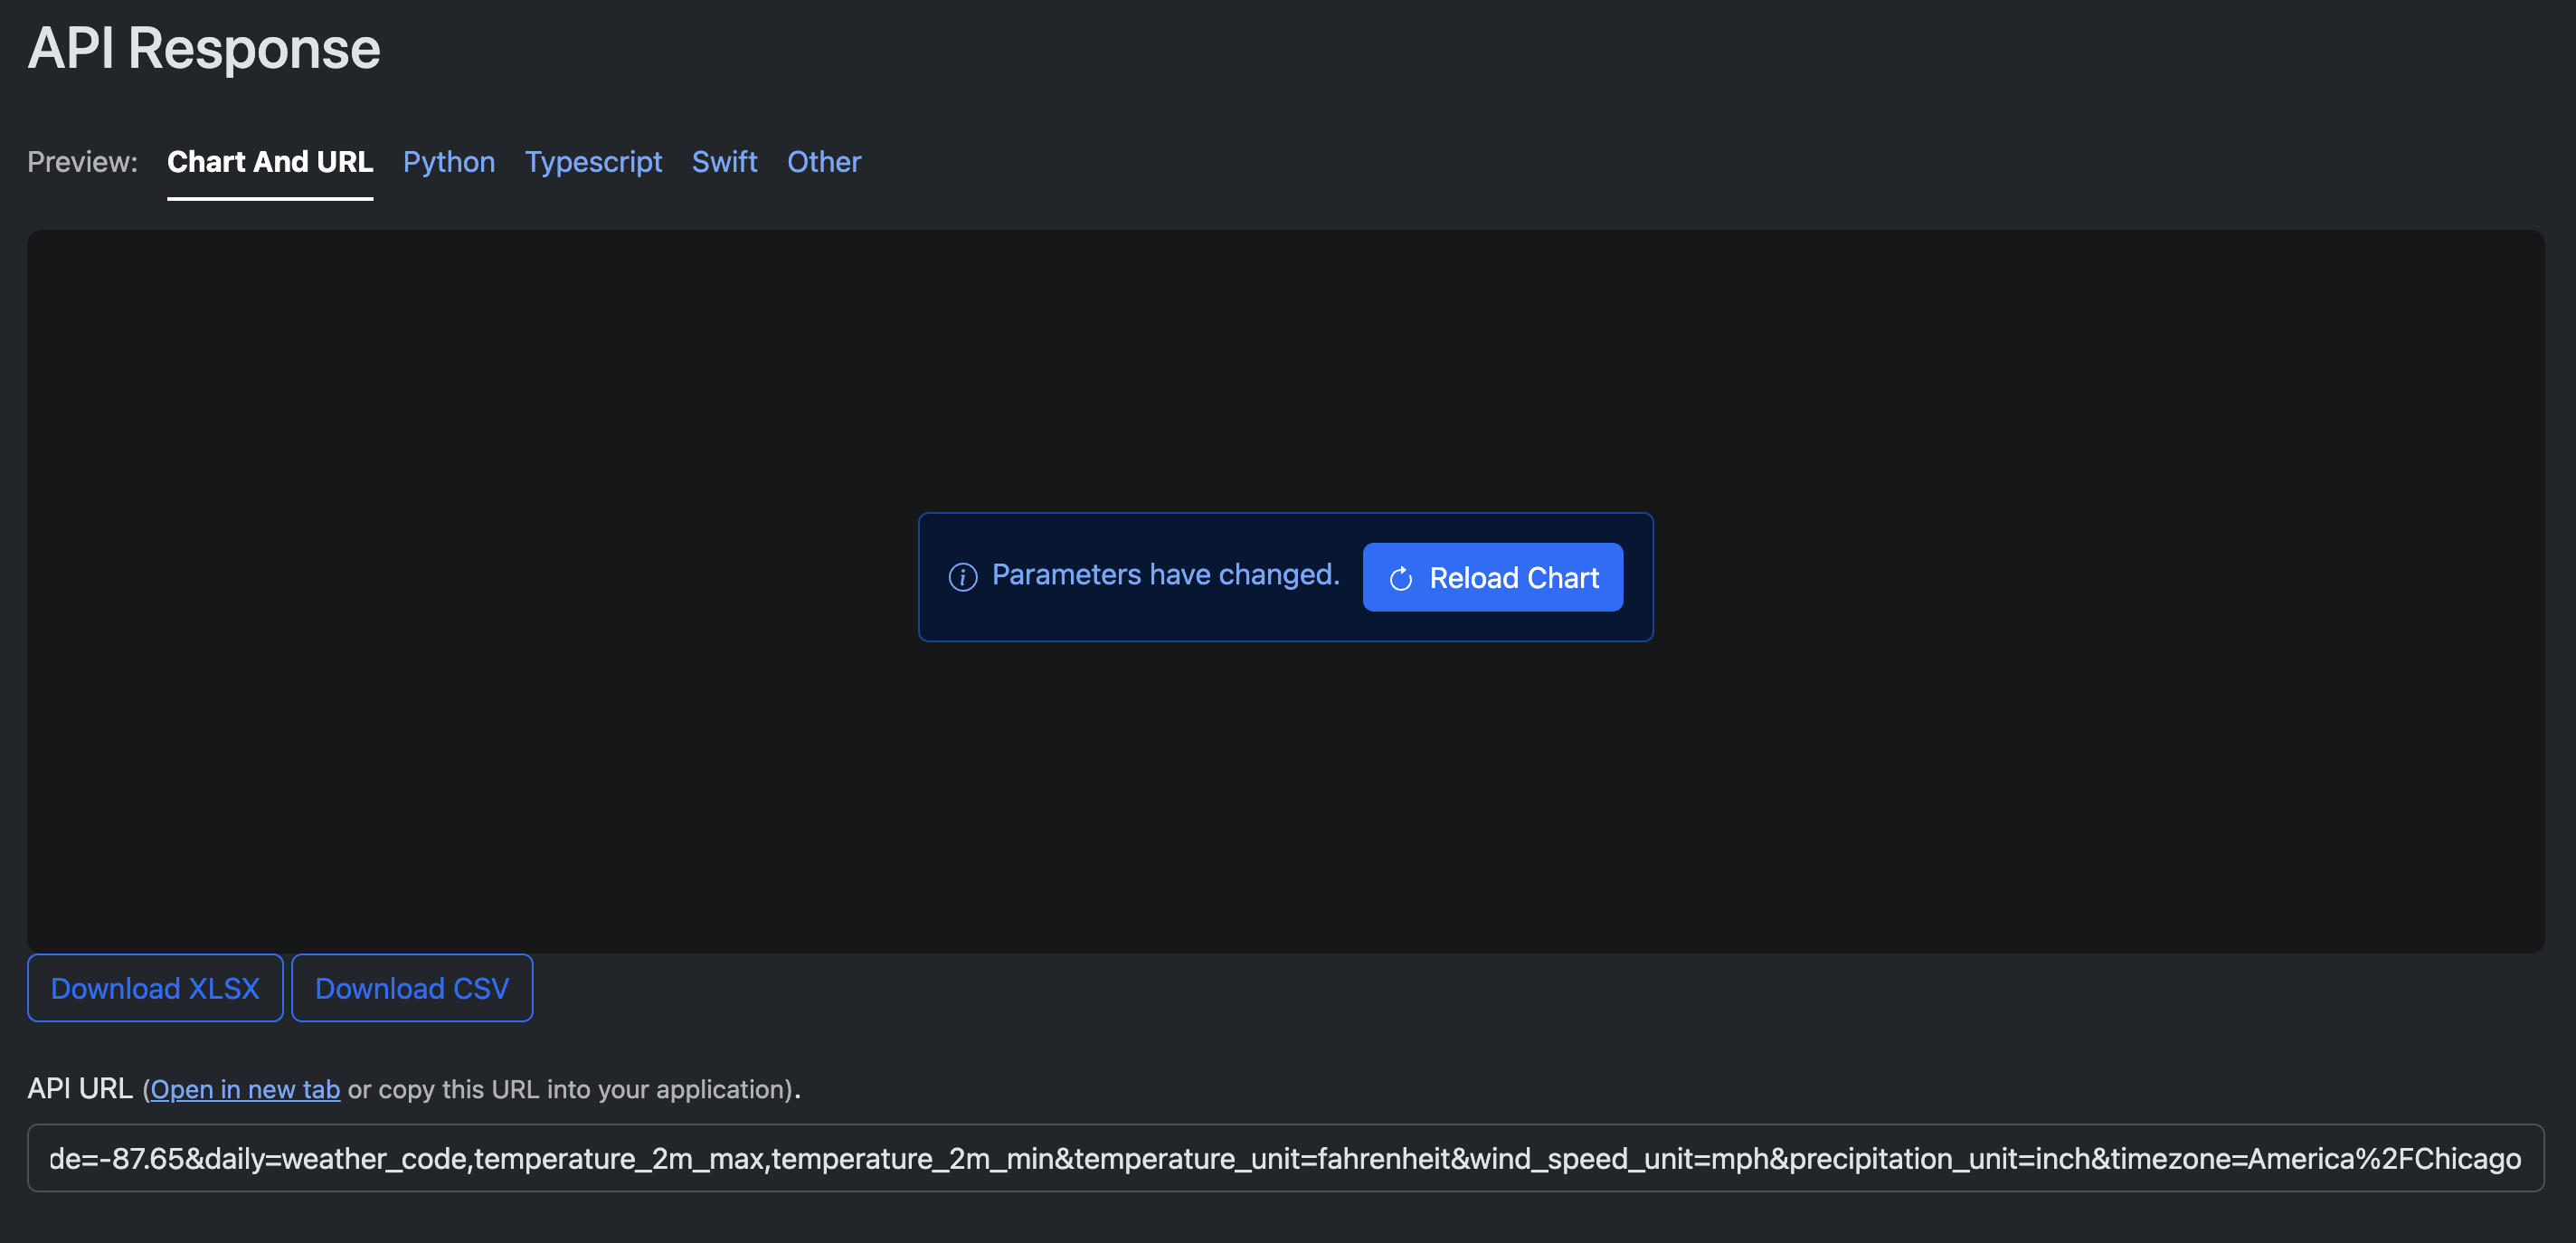This screenshot has height=1243, width=2576.
Task: Open the API URL in new tab
Action: [x=245, y=1089]
